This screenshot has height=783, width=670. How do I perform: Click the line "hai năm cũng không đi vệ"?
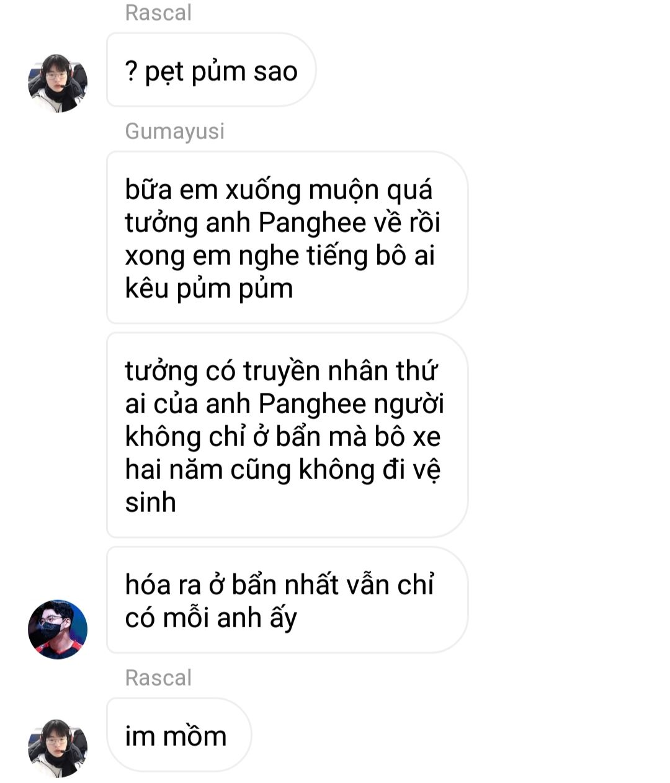point(283,470)
